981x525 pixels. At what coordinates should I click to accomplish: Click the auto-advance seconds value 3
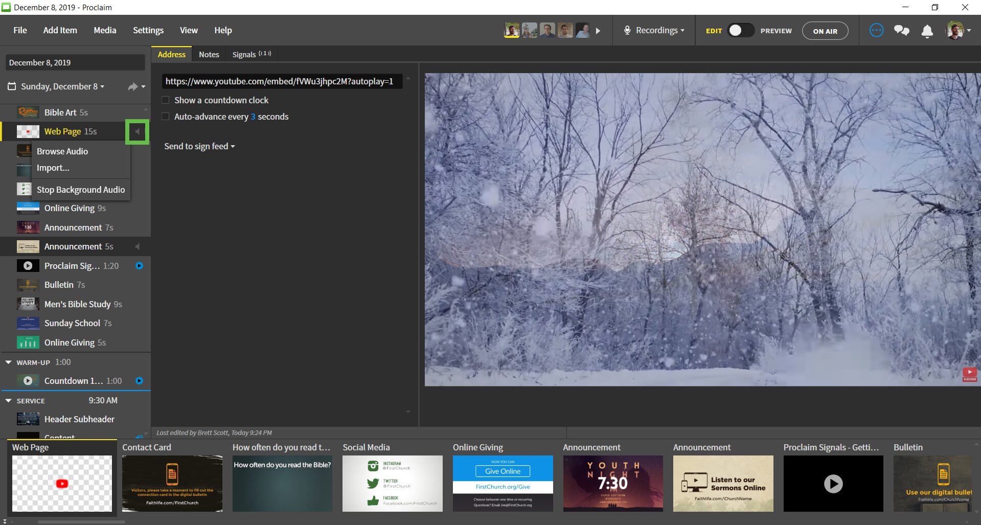click(x=253, y=117)
